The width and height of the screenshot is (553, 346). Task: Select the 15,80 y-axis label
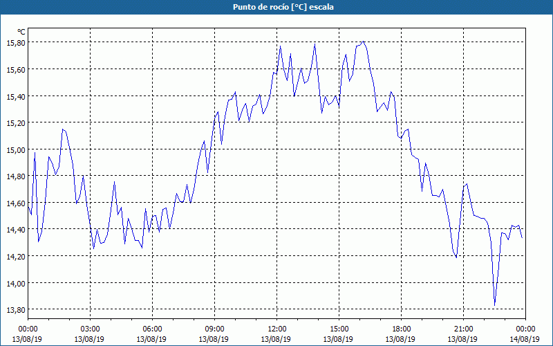(x=16, y=42)
